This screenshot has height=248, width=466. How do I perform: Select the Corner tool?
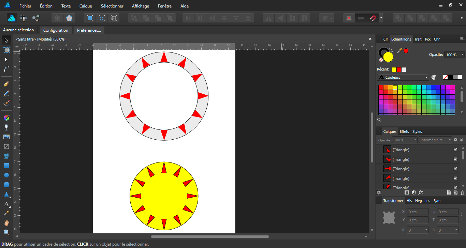(x=6, y=69)
